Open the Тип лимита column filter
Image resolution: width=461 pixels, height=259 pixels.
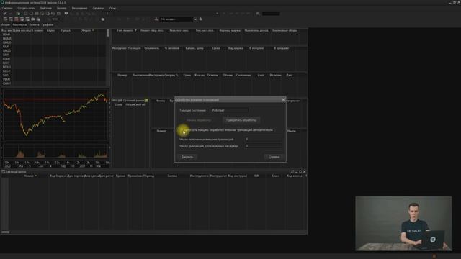(135, 30)
